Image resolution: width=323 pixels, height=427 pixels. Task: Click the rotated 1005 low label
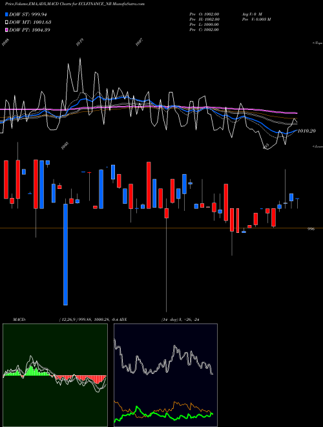point(65,146)
